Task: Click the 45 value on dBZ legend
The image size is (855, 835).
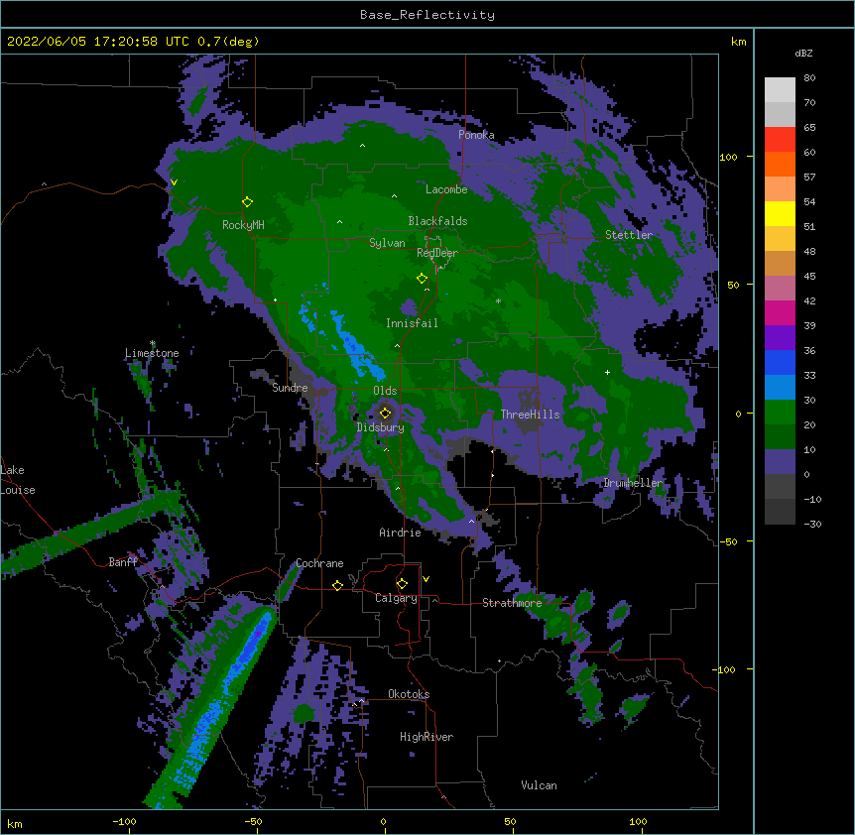Action: tap(809, 277)
